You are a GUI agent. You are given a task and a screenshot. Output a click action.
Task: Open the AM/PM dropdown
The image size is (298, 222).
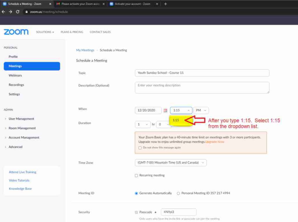pos(201,111)
